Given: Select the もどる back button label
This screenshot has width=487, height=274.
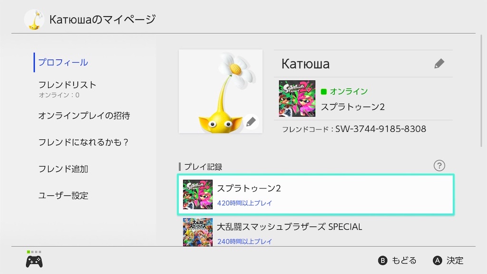Looking at the screenshot, I should click(404, 260).
